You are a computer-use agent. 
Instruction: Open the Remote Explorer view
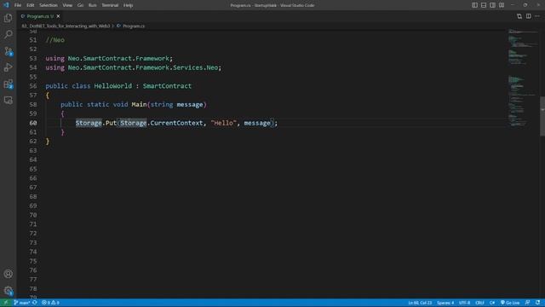[x=8, y=101]
